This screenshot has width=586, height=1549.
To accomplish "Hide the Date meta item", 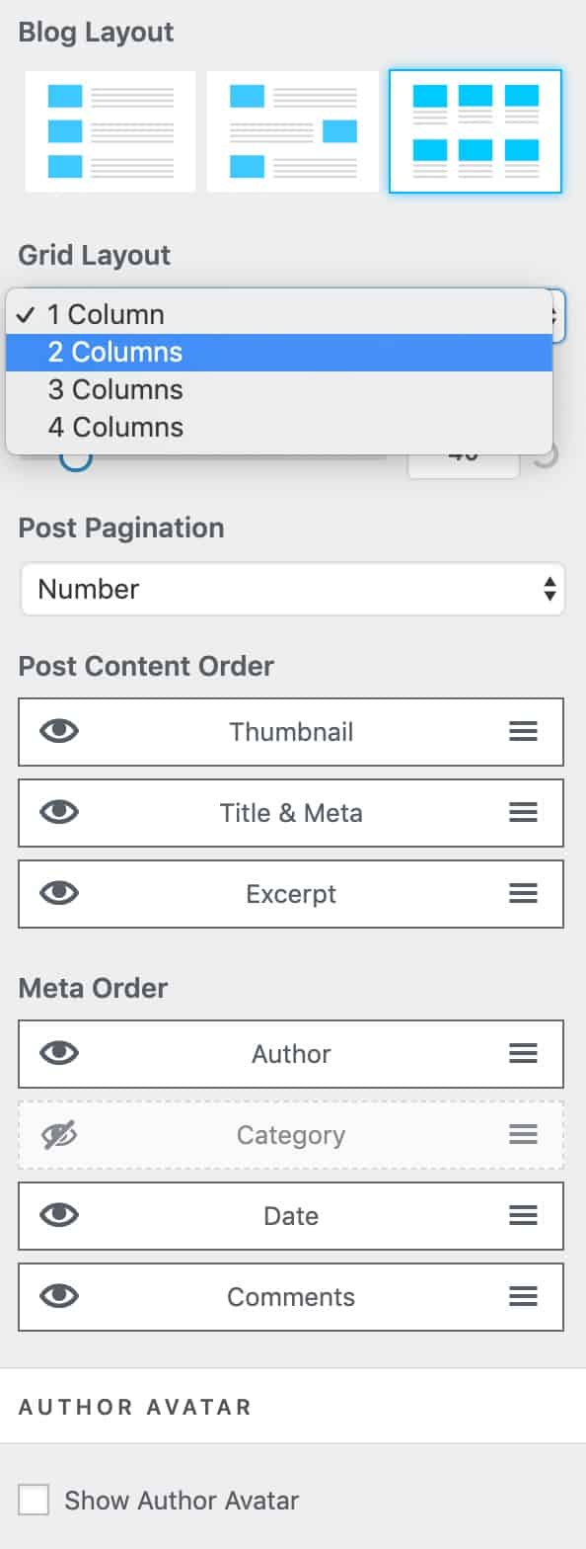I will click(58, 1216).
